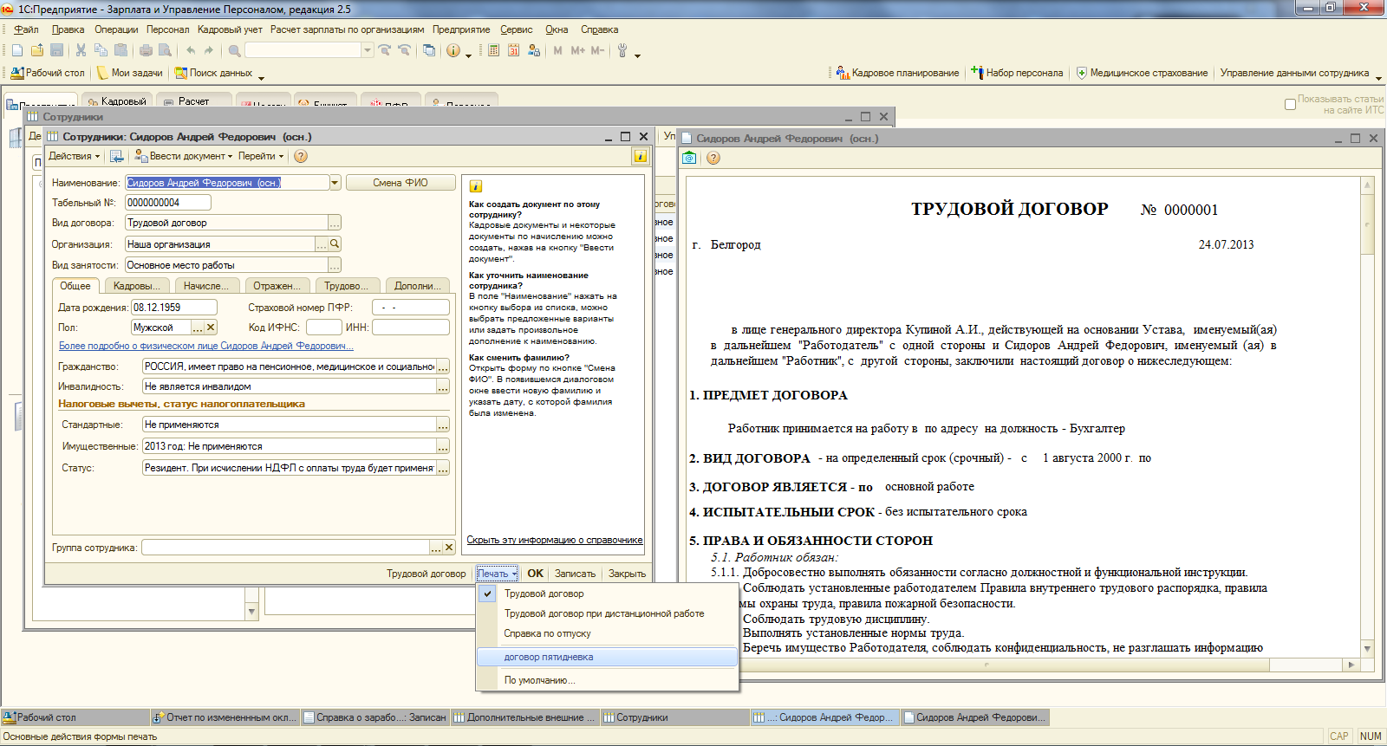Open the Ввести документ dropdown
1387x746 pixels.
click(x=184, y=156)
